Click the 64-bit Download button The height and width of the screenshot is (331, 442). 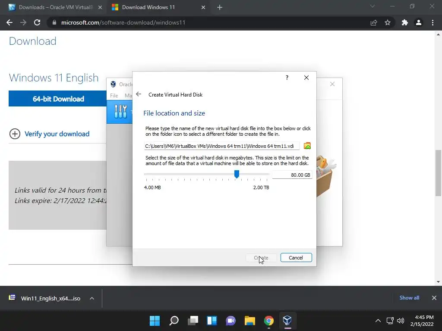click(x=58, y=99)
